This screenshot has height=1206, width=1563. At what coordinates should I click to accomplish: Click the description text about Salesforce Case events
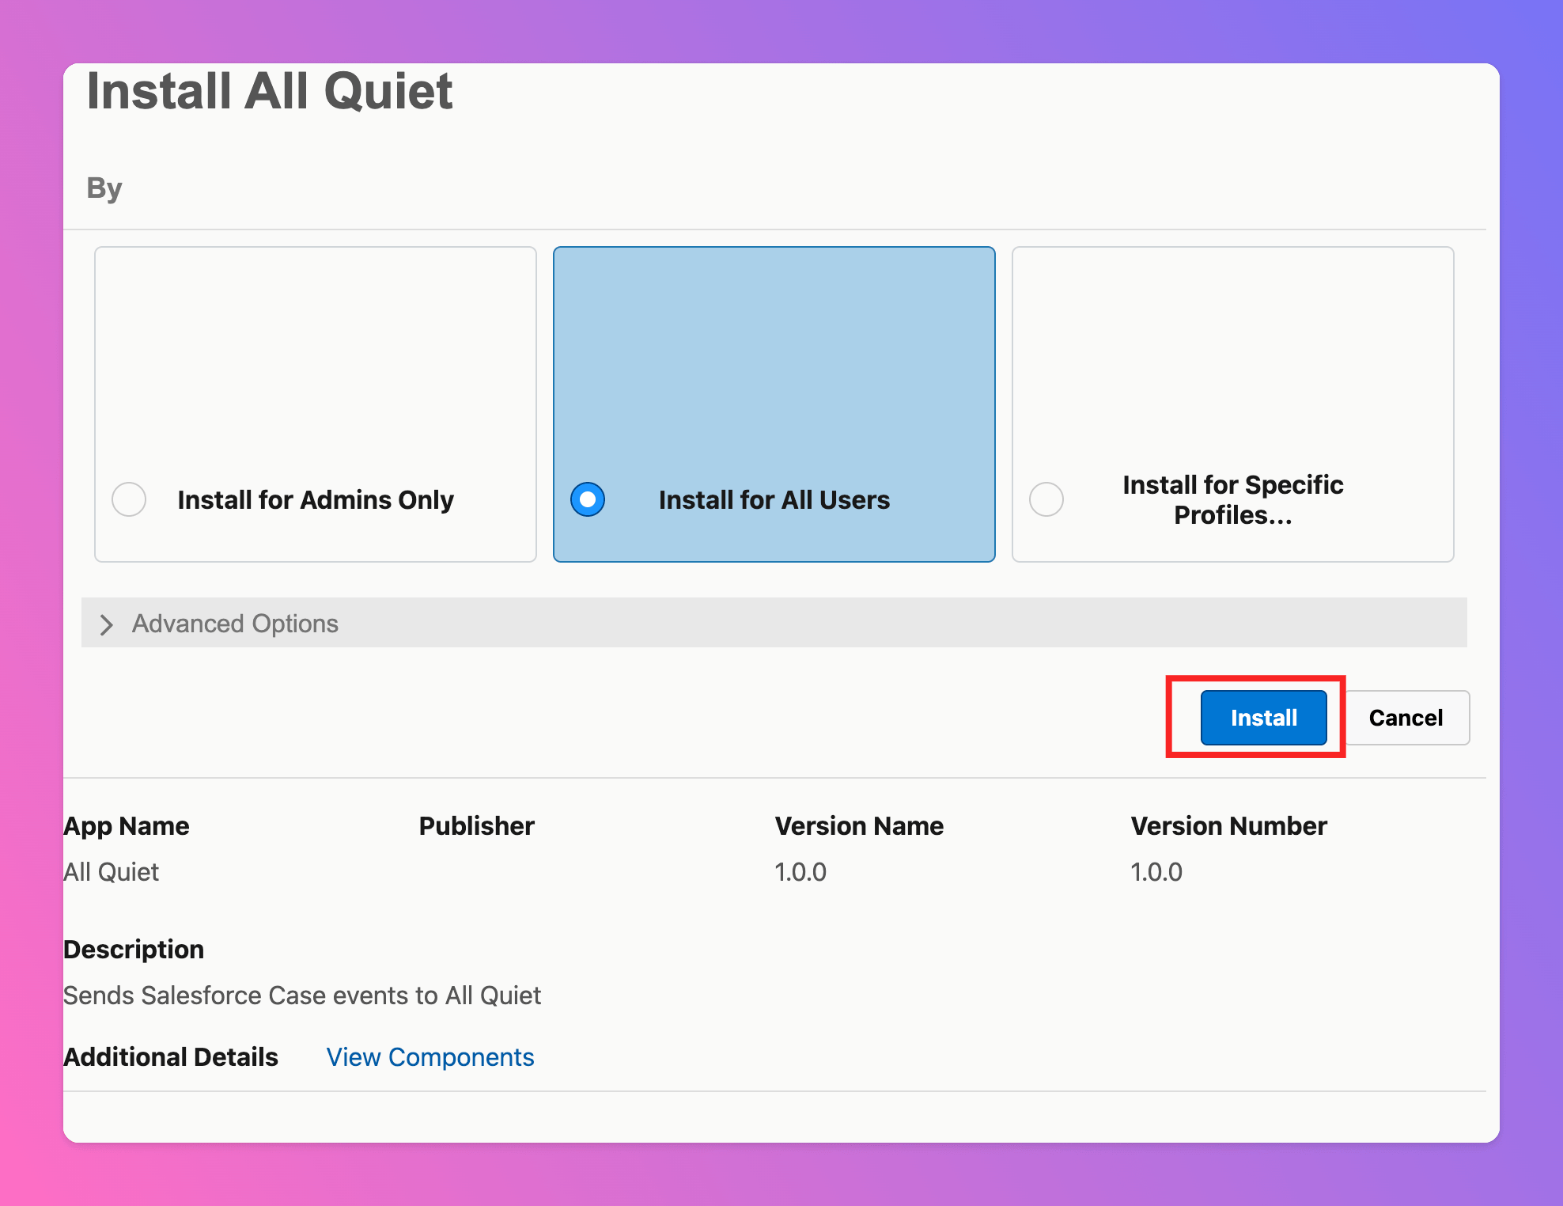pyautogui.click(x=302, y=996)
